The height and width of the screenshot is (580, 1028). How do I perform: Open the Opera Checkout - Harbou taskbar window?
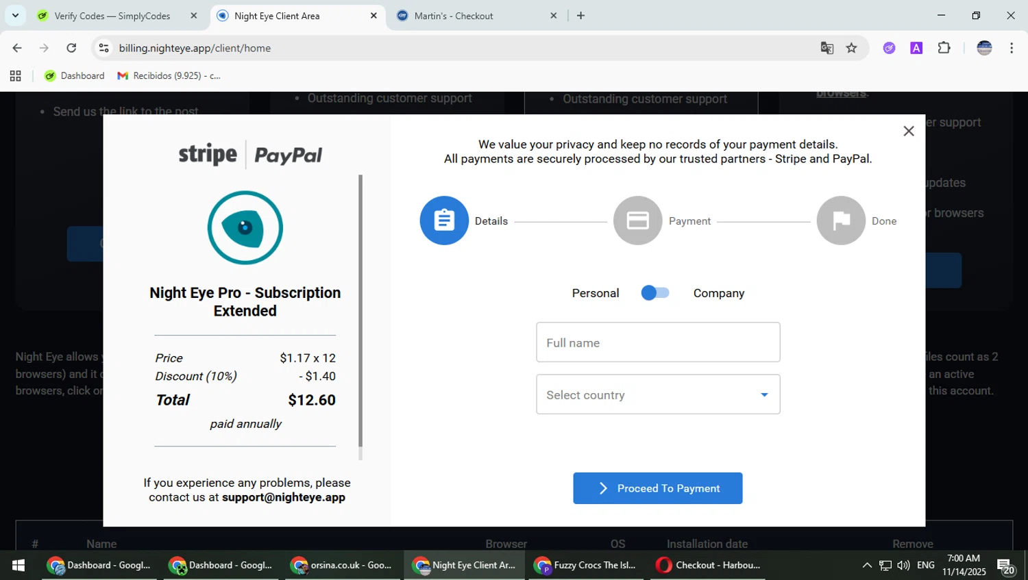708,566
